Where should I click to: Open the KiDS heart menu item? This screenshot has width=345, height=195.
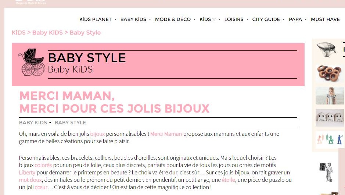coord(208,19)
